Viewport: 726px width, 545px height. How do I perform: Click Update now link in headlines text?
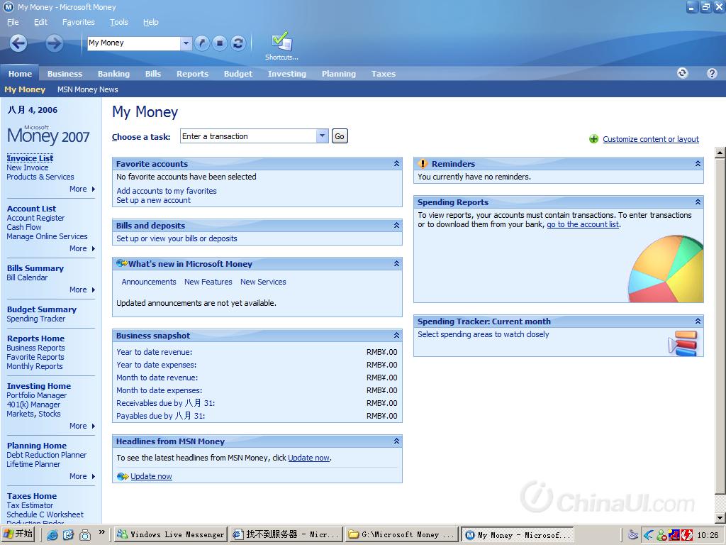[308, 458]
